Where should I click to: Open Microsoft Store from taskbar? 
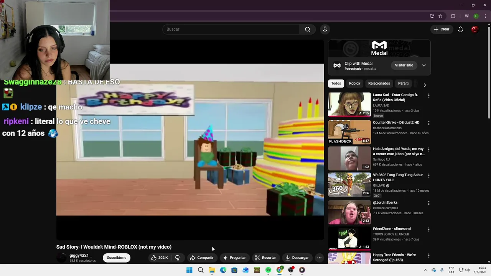[234, 270]
